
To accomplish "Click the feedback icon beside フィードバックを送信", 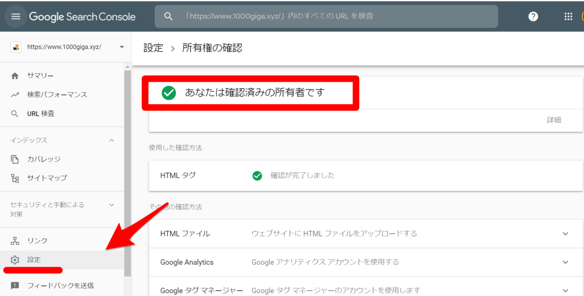I will [15, 286].
